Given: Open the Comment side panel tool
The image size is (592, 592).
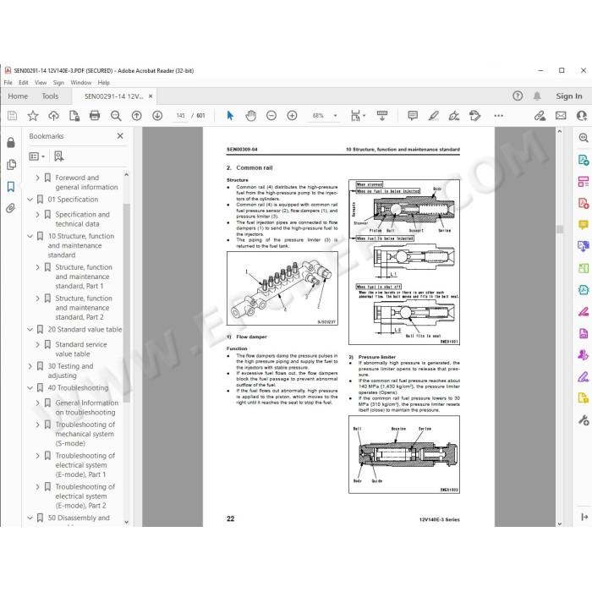Looking at the screenshot, I should click(584, 225).
